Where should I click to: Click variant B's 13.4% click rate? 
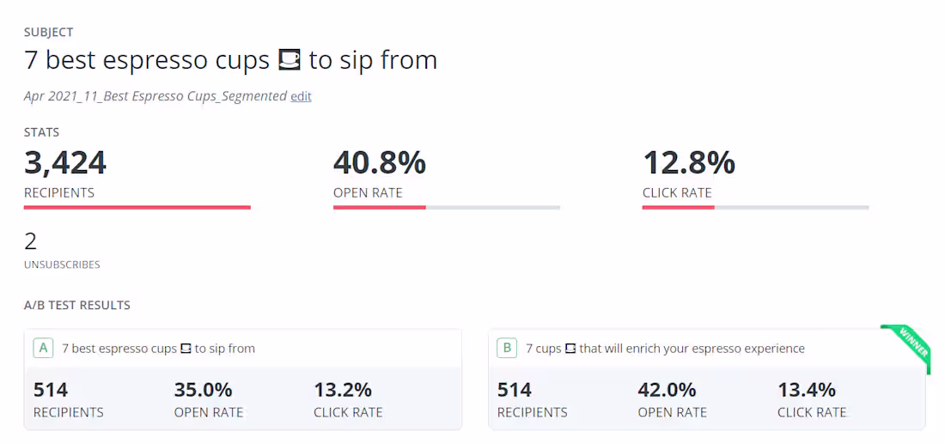807,390
